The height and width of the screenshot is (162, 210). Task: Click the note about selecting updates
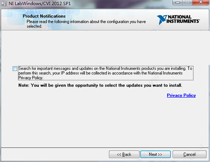pyautogui.click(x=100, y=85)
